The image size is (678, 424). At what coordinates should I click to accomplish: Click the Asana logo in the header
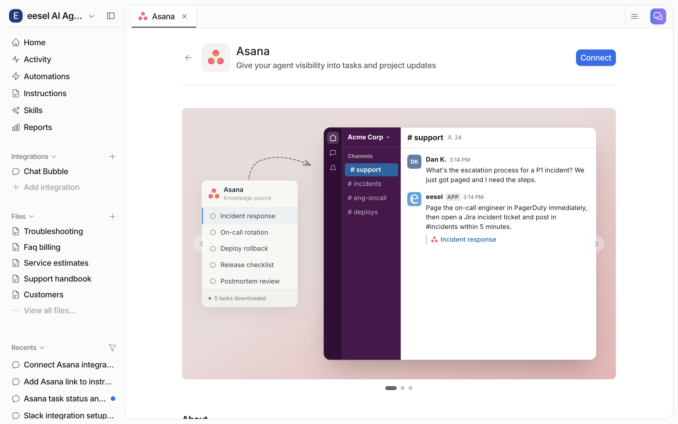point(216,58)
